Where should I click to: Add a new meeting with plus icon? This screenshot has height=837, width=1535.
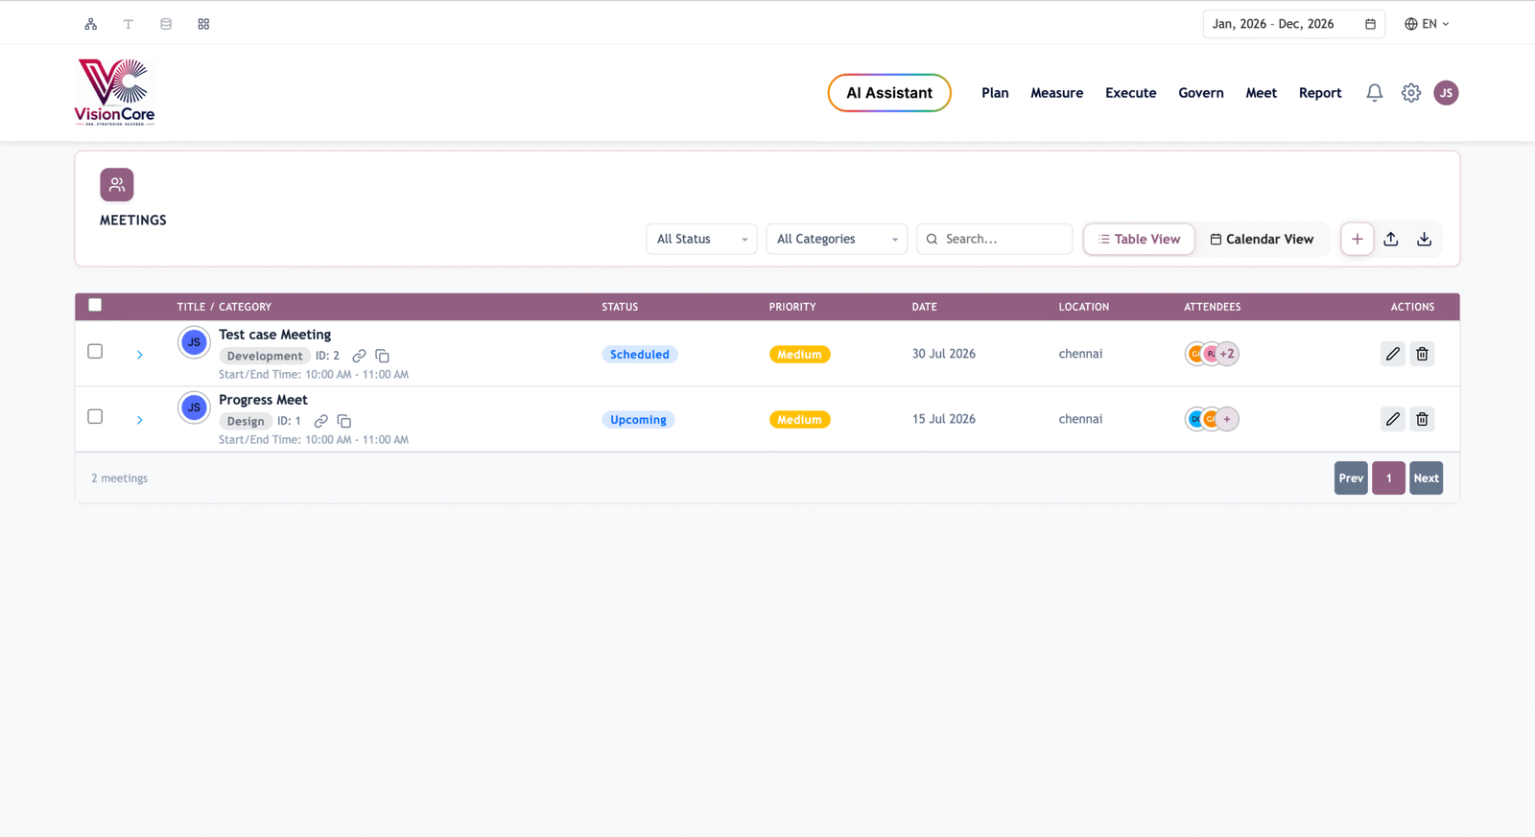pyautogui.click(x=1358, y=239)
